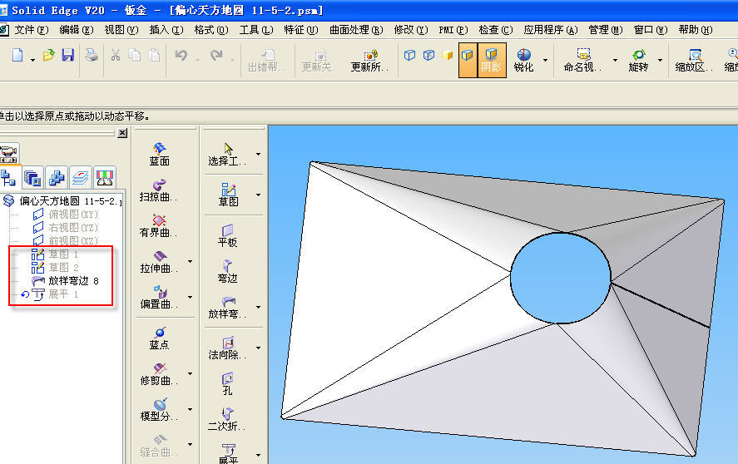
Task: Open the 旋转 dropdown arrow
Action: click(660, 60)
